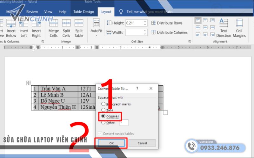Viewport: 254px width, 158px height.
Task: Switch to Table Design tab
Action: pyautogui.click(x=84, y=12)
